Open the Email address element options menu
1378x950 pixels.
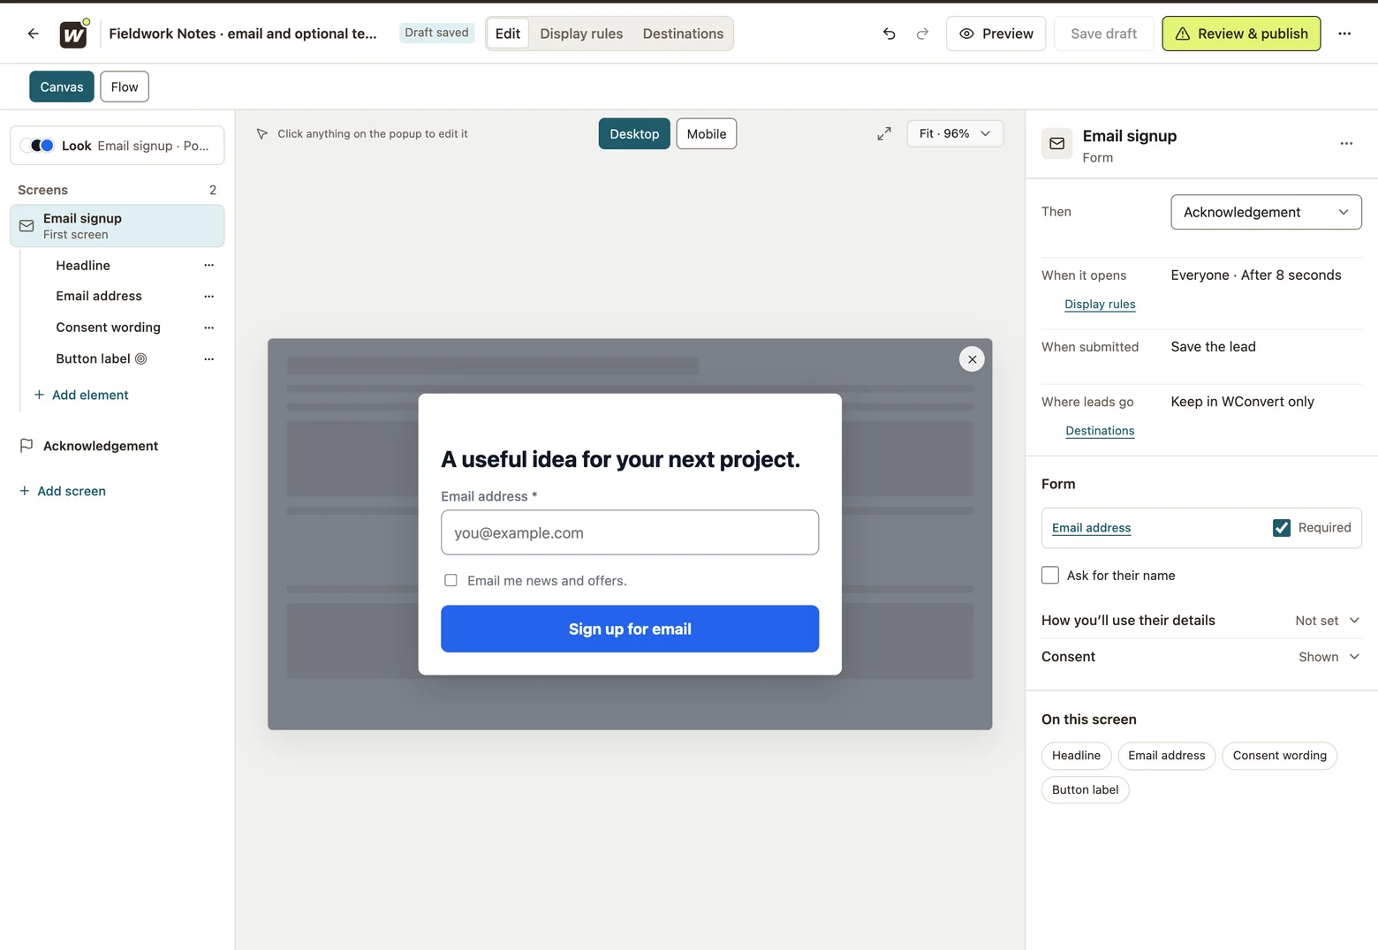(x=209, y=296)
